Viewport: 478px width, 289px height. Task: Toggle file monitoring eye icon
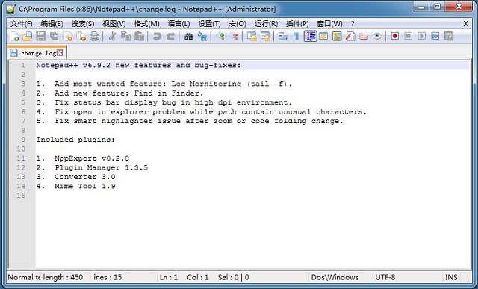coord(377,37)
